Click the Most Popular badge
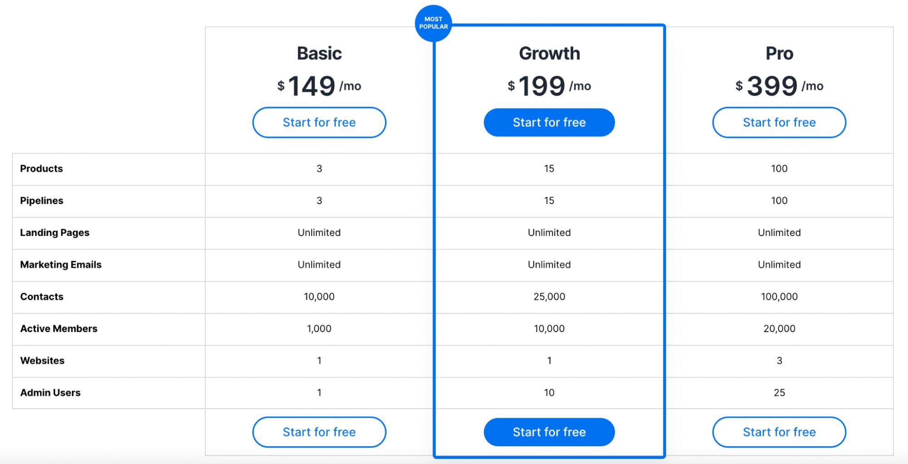The image size is (908, 464). pyautogui.click(x=433, y=23)
